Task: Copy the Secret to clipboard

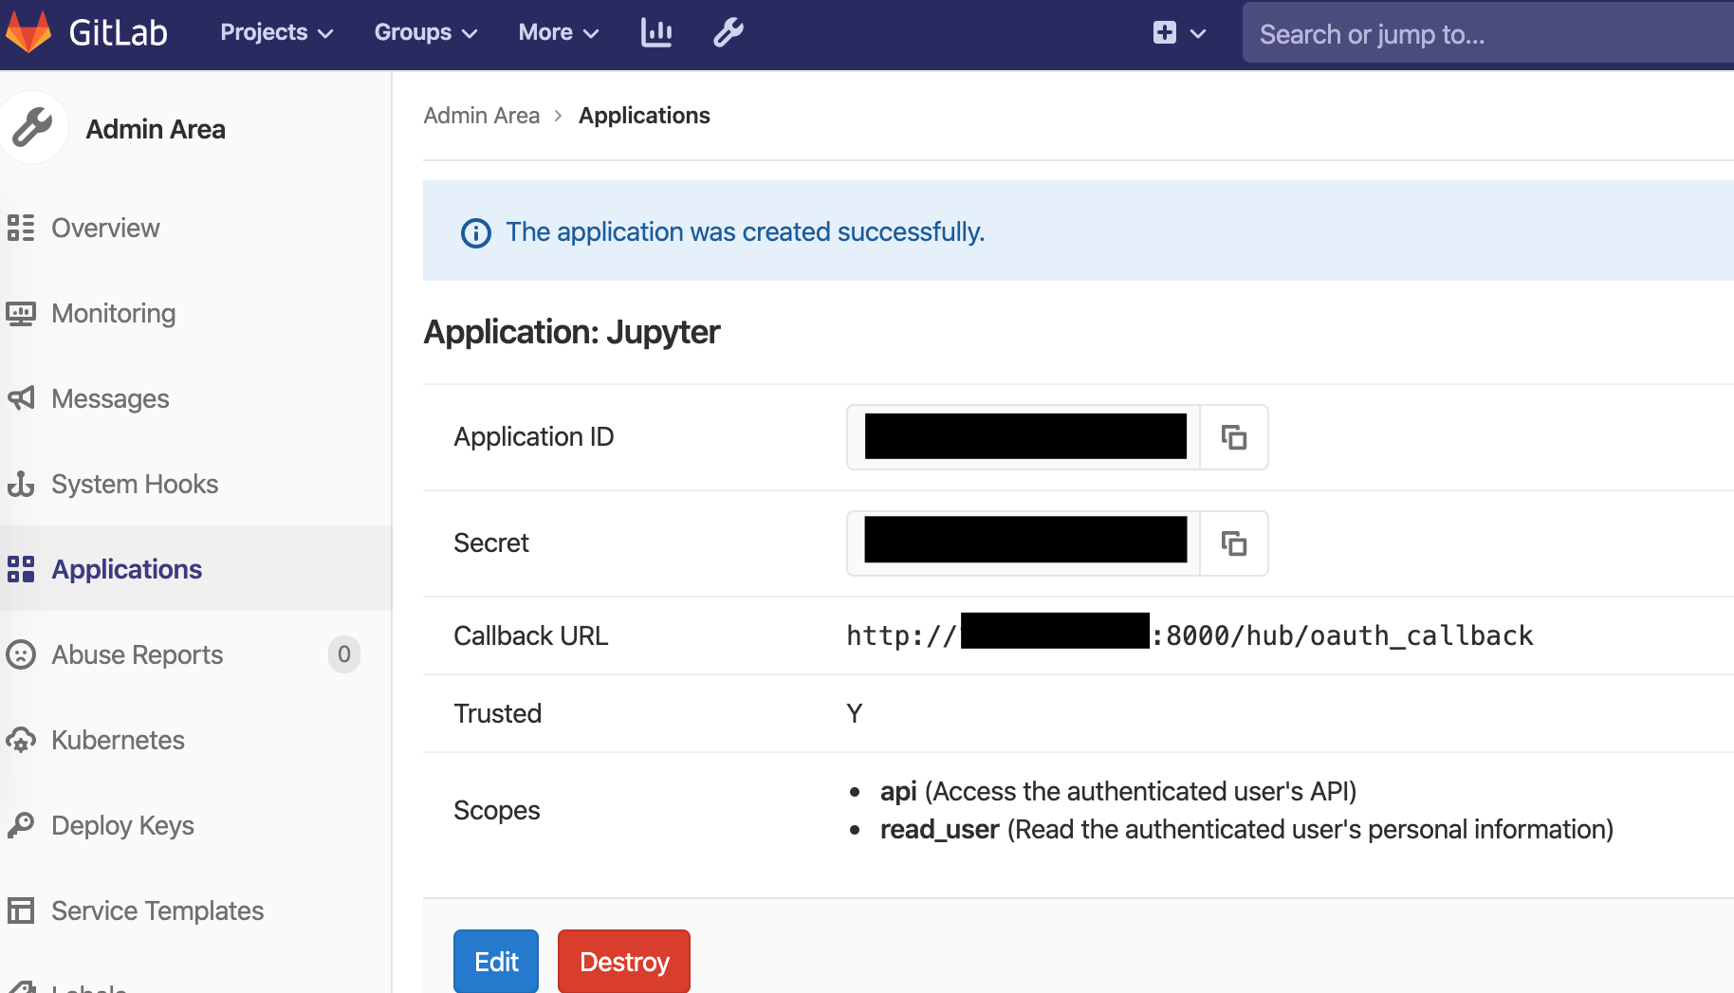Action: tap(1234, 543)
